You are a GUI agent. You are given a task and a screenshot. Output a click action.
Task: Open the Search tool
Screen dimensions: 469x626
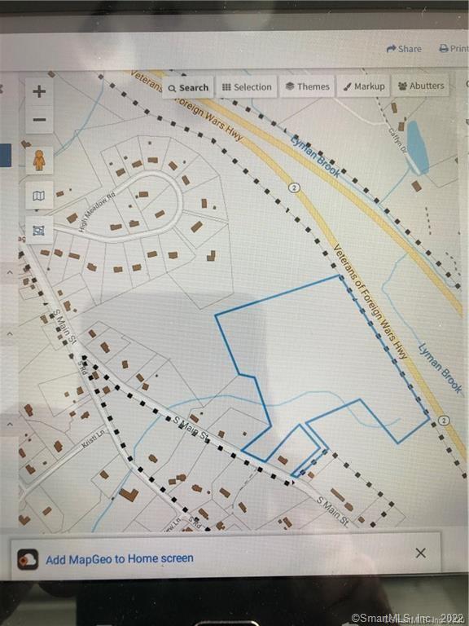188,87
